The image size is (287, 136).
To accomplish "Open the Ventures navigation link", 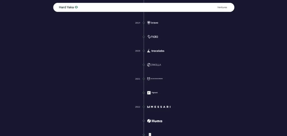I will 222,7.
